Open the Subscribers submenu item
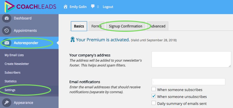The height and width of the screenshot is (108, 233). [x=12, y=73]
